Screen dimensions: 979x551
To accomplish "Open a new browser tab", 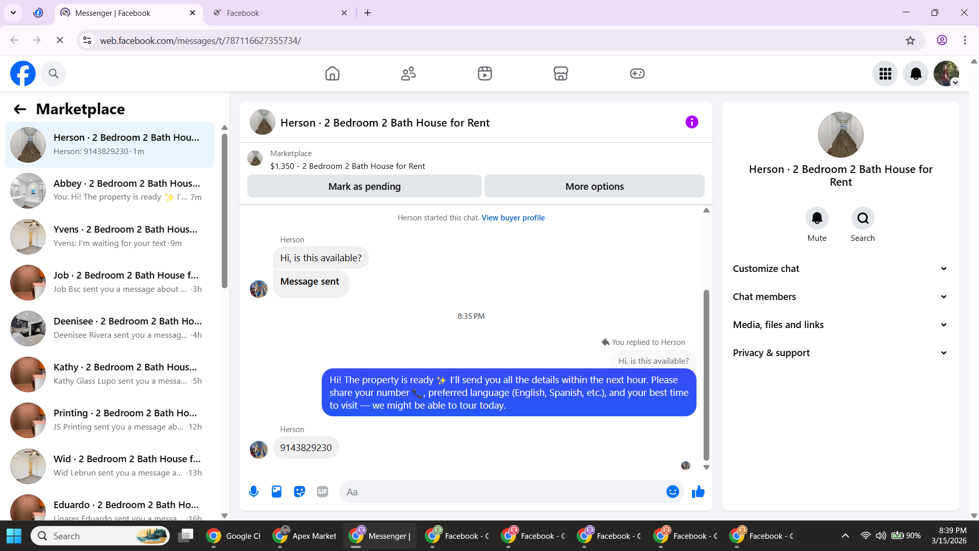I will 368,13.
